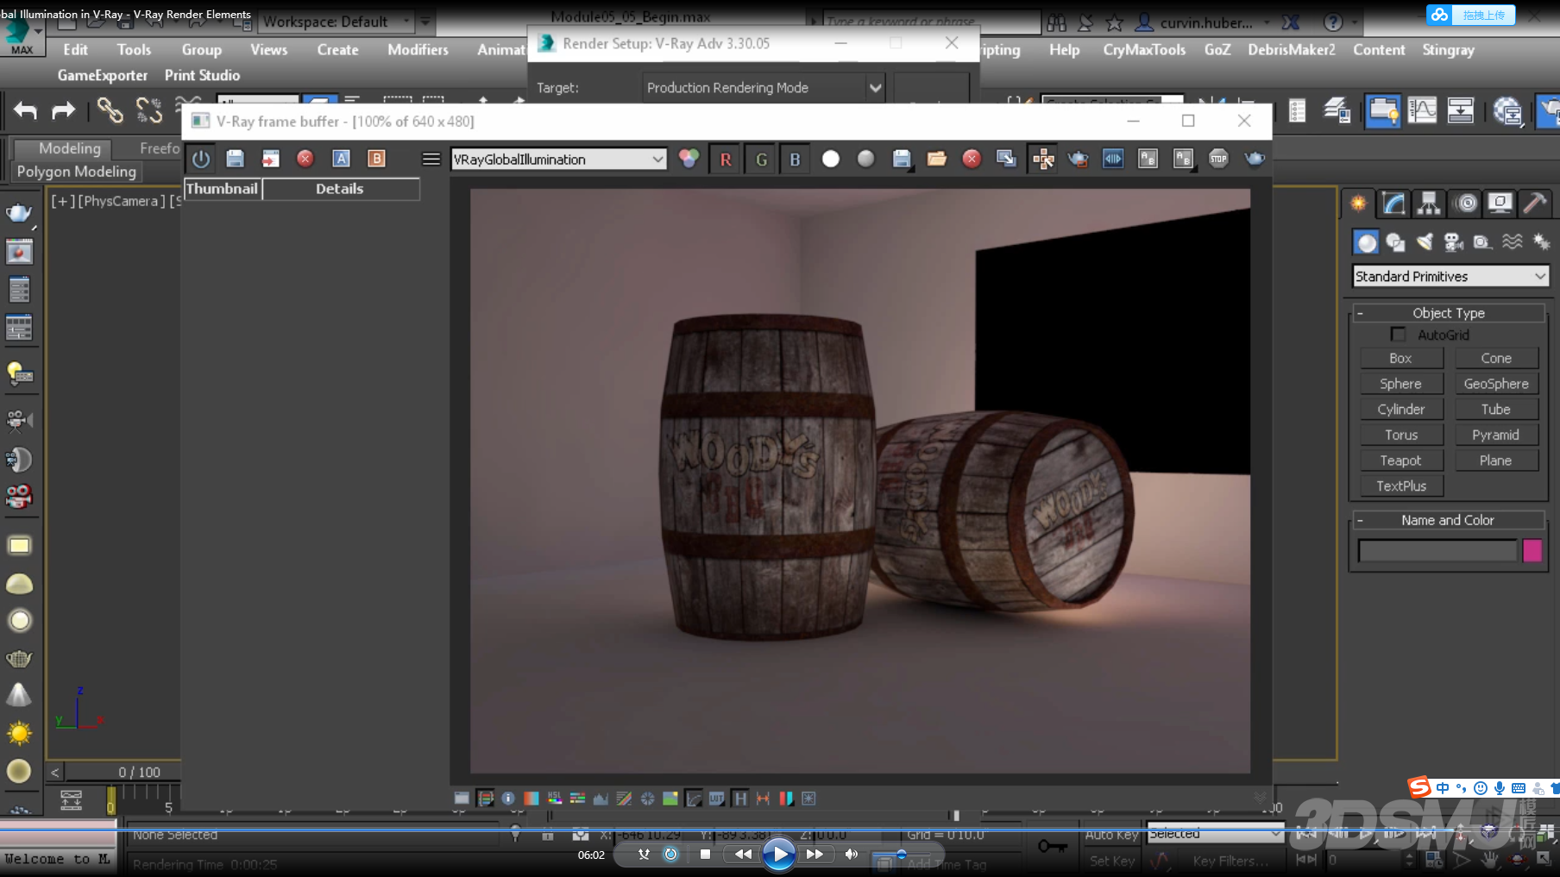Open the Edit menu
The width and height of the screenshot is (1560, 877).
[75, 50]
